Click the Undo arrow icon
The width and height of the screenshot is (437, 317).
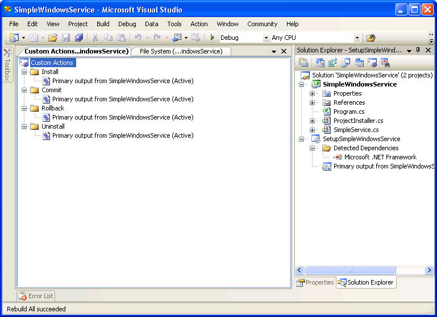[138, 38]
